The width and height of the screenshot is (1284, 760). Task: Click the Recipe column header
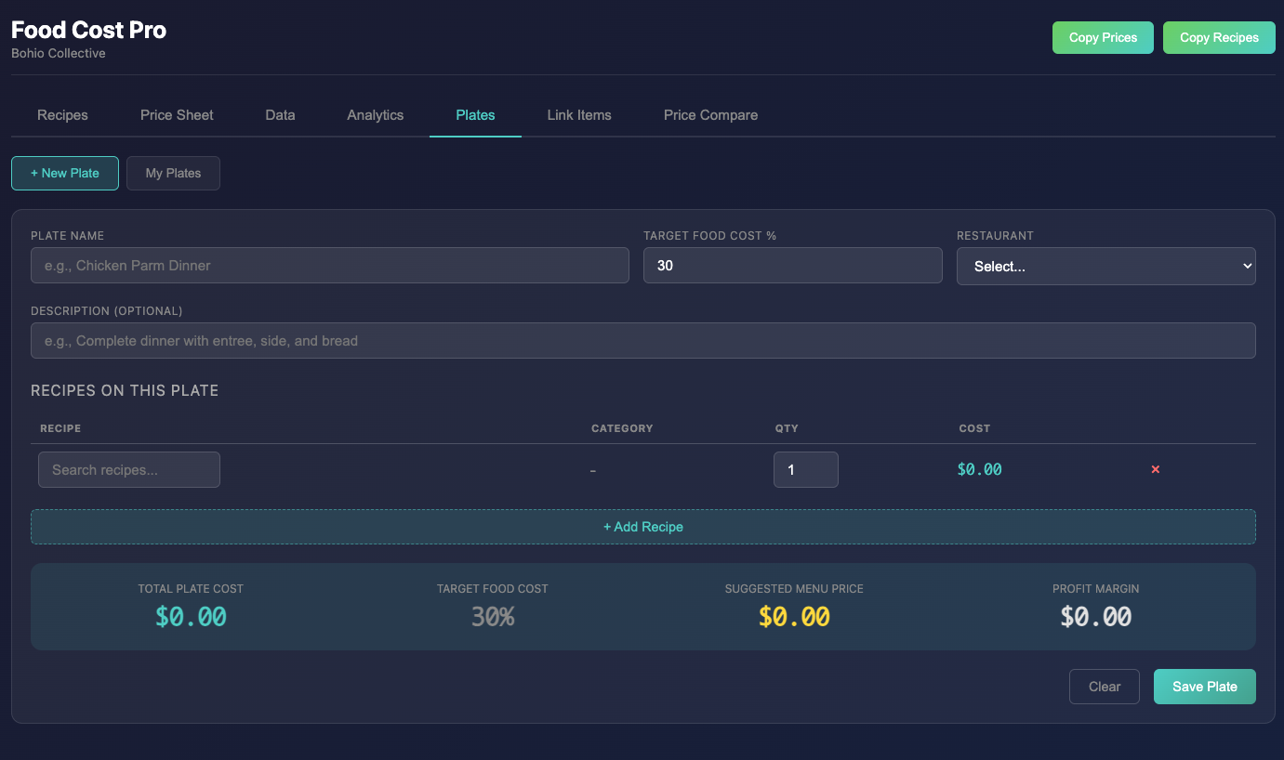pyautogui.click(x=60, y=428)
